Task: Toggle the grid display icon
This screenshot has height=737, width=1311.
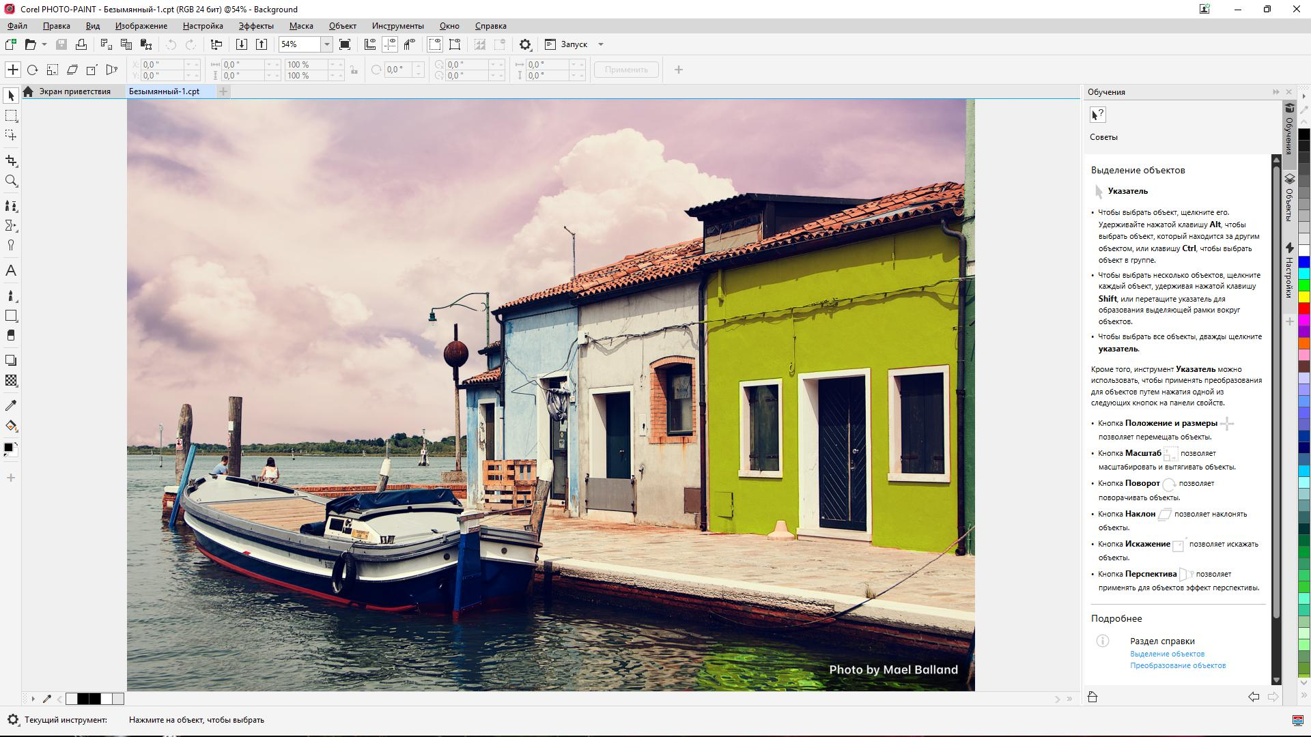Action: tap(391, 44)
